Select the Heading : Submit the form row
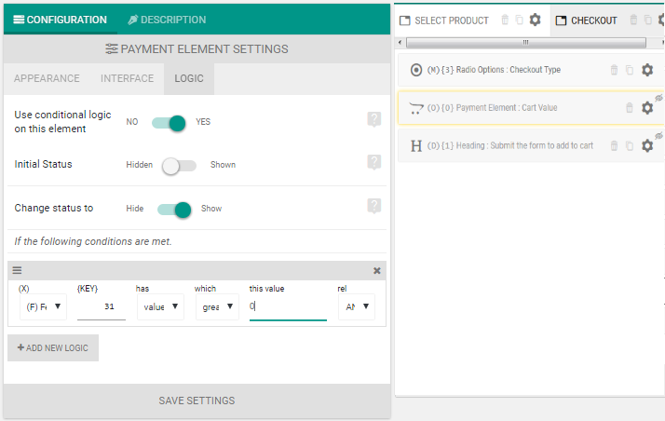The width and height of the screenshot is (665, 421). coord(530,146)
